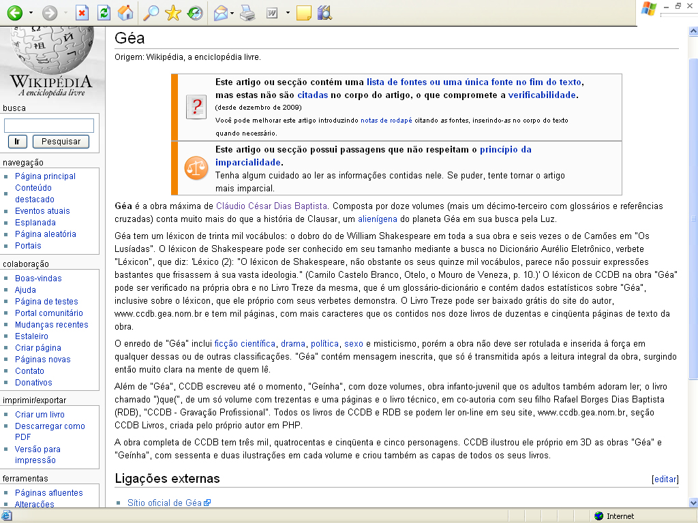Image resolution: width=698 pixels, height=523 pixels.
Task: Open the Research books icon
Action: coord(324,13)
